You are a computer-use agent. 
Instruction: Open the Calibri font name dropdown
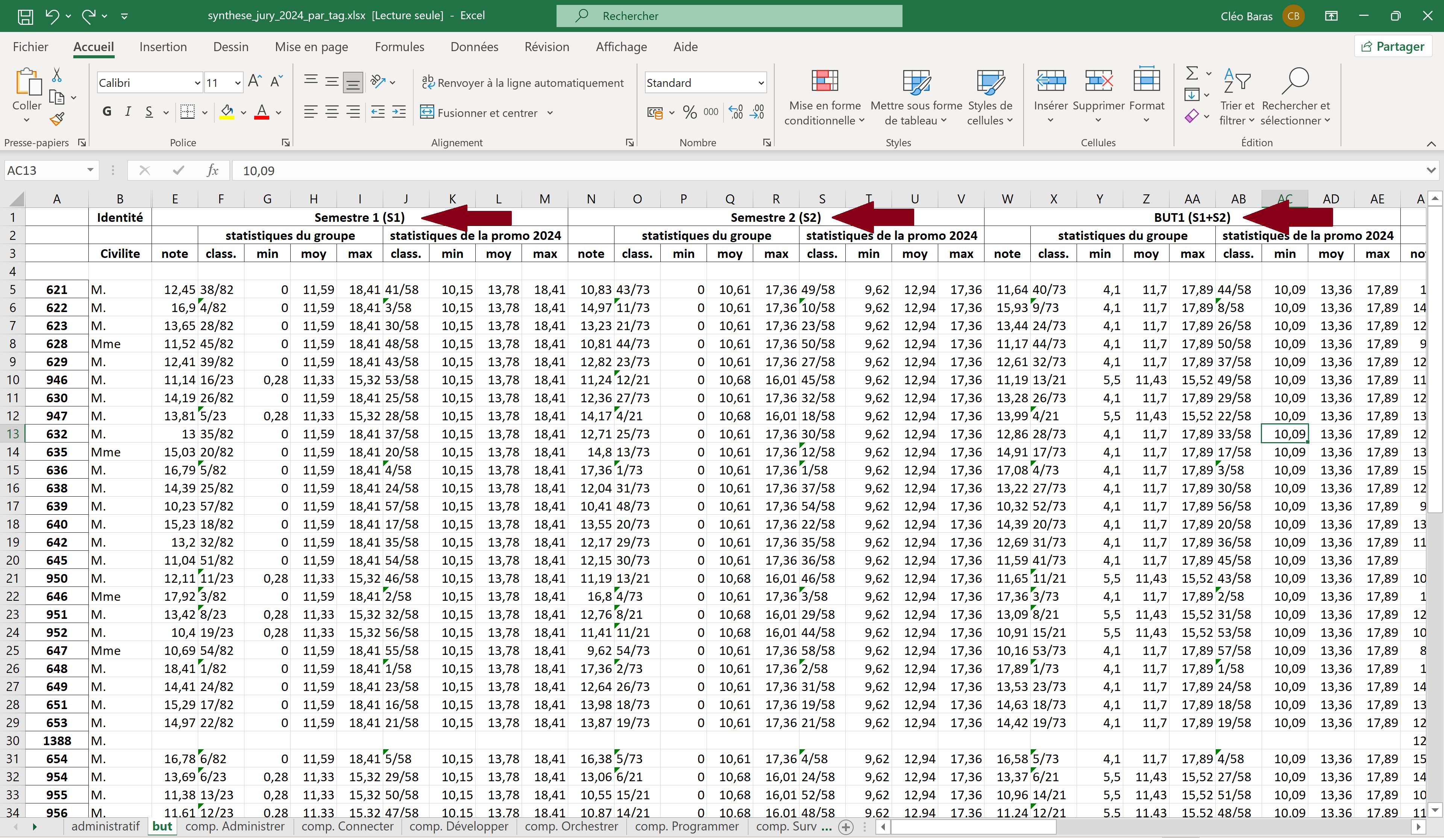[x=197, y=83]
